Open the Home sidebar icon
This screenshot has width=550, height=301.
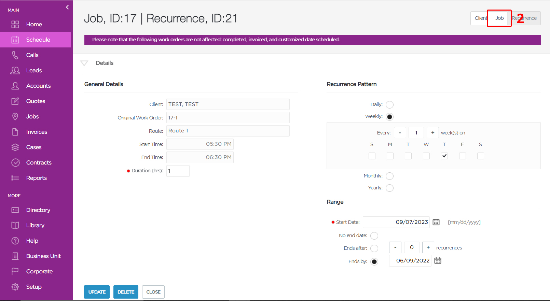coord(15,24)
